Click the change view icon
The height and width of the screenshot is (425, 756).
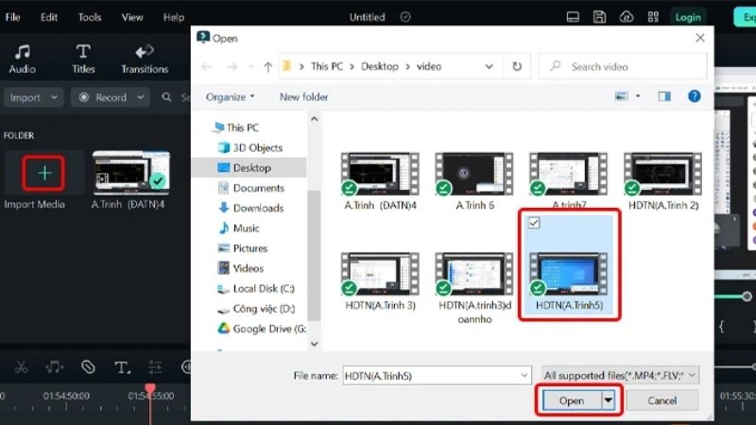622,96
